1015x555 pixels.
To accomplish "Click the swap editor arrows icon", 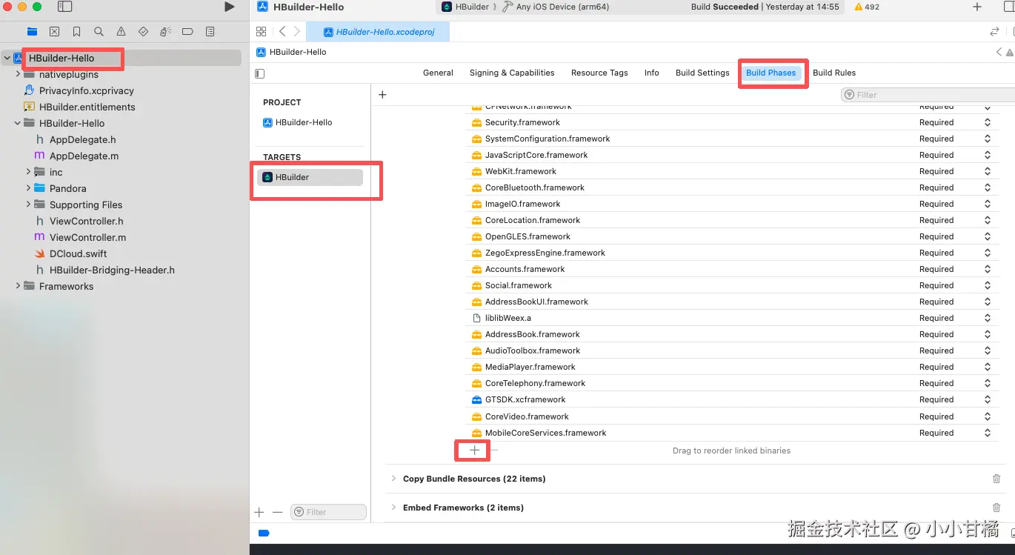I will (x=994, y=32).
